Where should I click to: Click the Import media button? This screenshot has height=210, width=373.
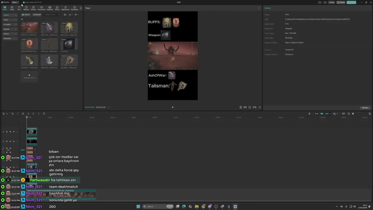(26, 15)
